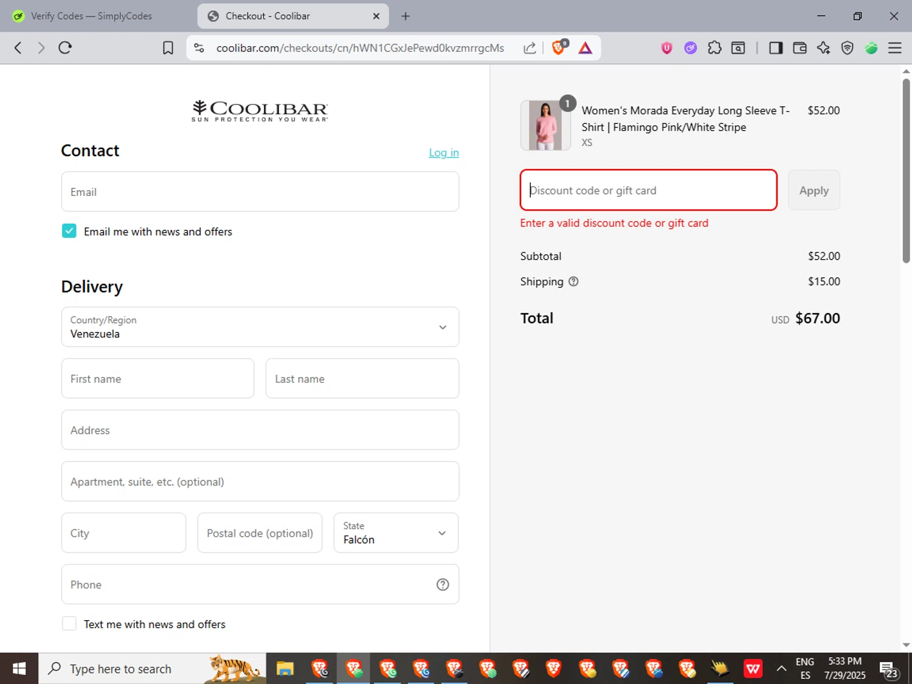The image size is (912, 684).
Task: Open Brave Rewards triangle icon
Action: coord(585,48)
